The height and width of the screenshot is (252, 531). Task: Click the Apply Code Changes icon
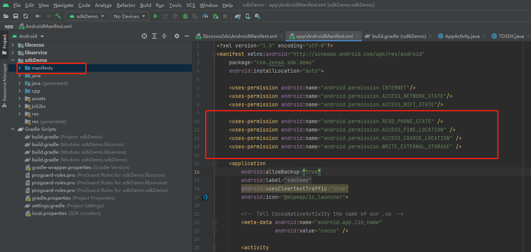click(175, 16)
